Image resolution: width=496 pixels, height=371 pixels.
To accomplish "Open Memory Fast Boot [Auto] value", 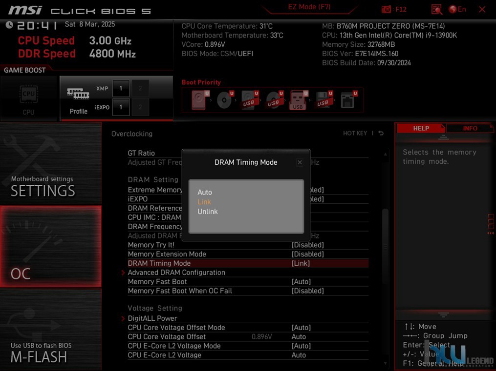I will [301, 281].
